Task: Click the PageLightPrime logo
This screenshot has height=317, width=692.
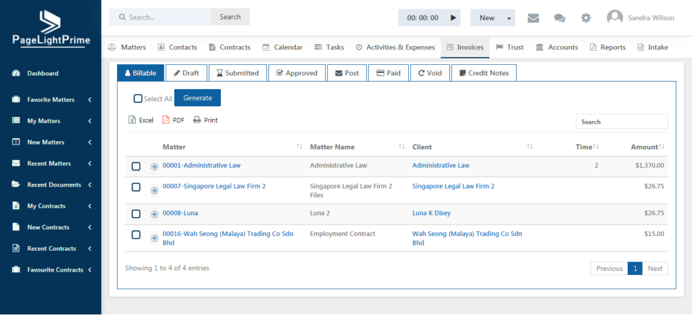Action: 51,28
